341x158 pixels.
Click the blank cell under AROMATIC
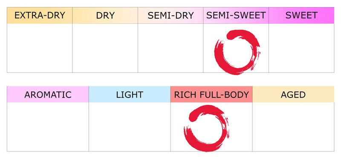click(x=48, y=127)
